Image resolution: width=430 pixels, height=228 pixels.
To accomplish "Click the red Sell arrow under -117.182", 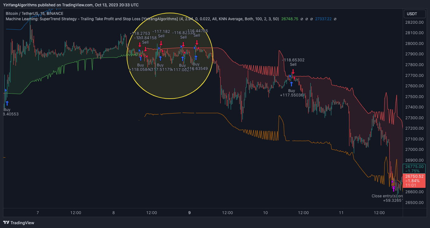I will click(x=161, y=43).
